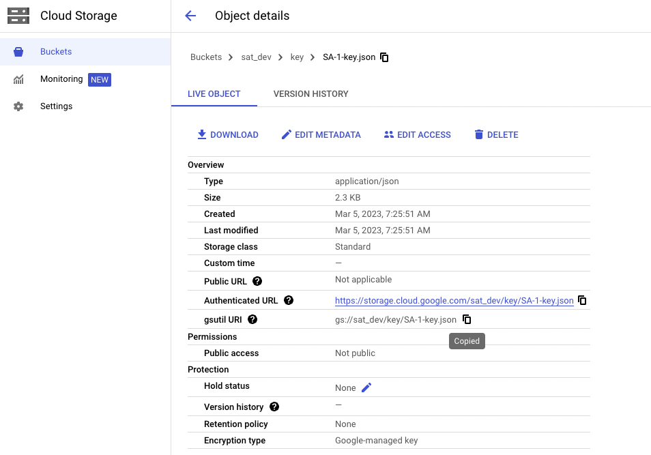The height and width of the screenshot is (455, 651).
Task: Click the Last modified date value
Action: (x=382, y=231)
